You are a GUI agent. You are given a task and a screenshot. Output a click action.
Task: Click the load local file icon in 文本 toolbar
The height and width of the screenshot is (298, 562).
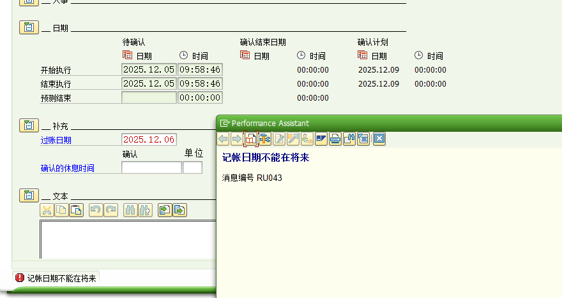(x=164, y=209)
